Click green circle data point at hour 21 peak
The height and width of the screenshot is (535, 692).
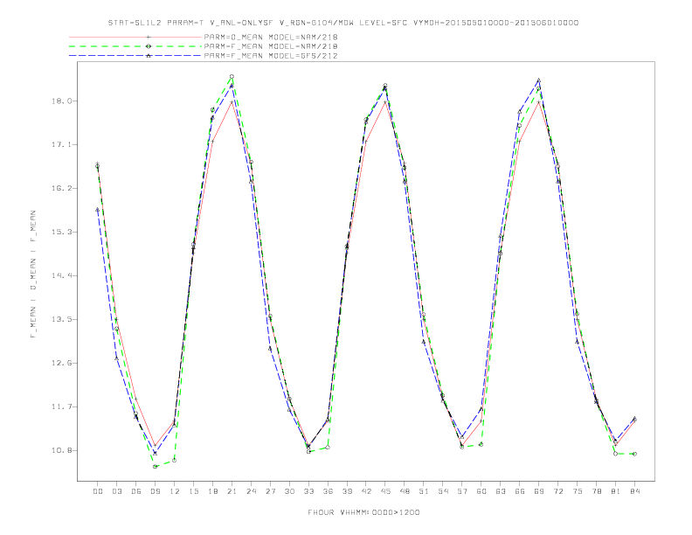tap(232, 77)
